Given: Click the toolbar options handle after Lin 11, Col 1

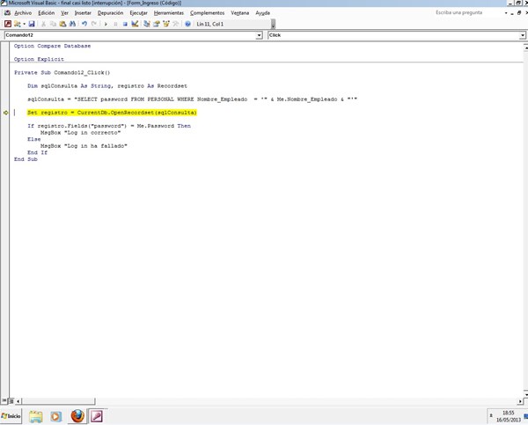Looking at the screenshot, I should click(273, 25).
